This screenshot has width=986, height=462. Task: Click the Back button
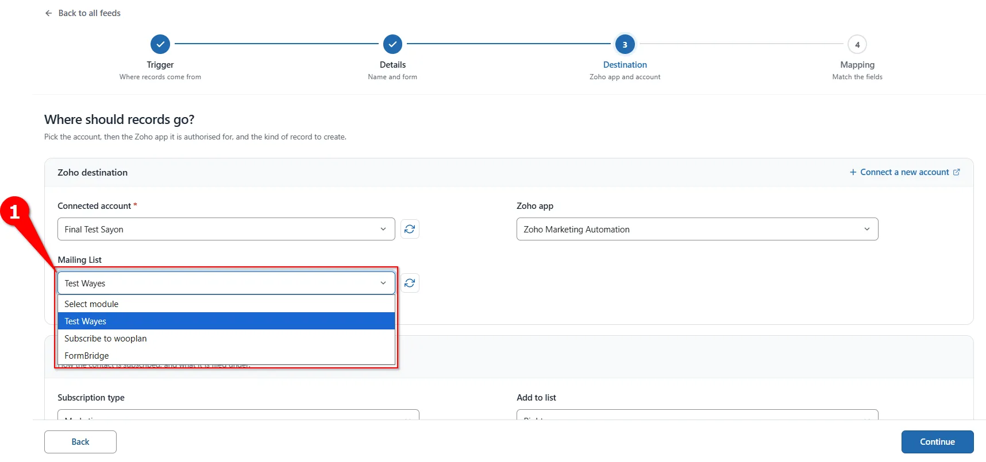click(x=80, y=442)
